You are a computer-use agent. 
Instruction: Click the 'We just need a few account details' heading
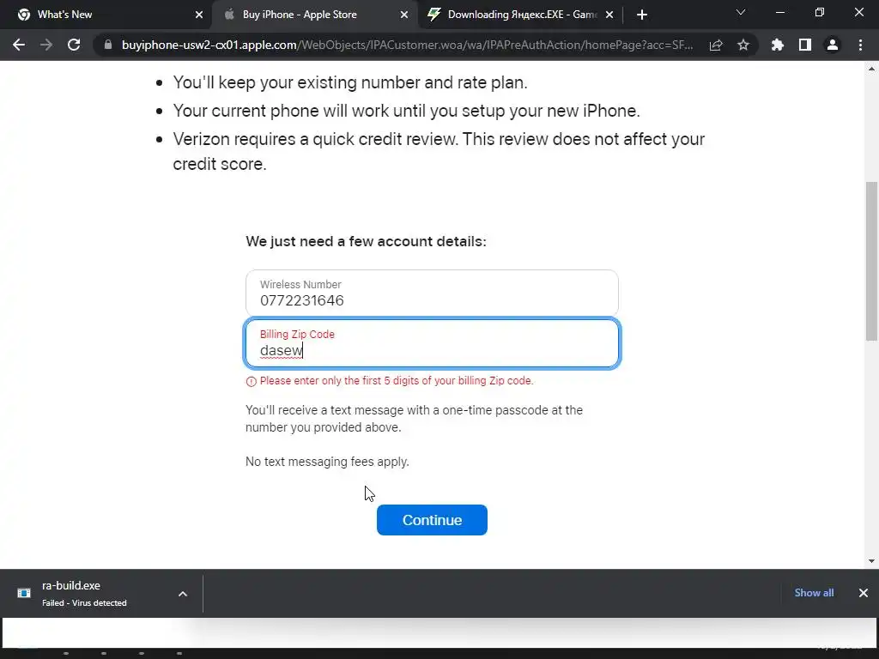(366, 241)
